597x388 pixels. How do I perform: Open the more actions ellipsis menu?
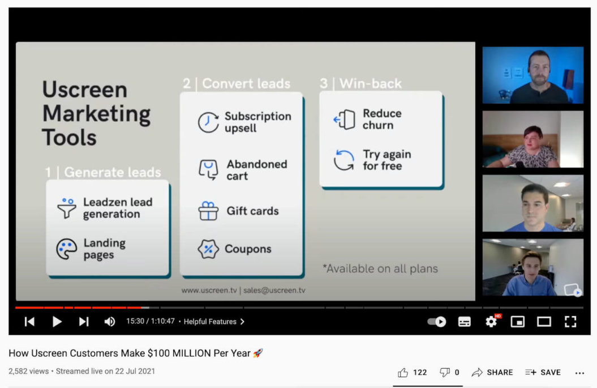click(579, 373)
